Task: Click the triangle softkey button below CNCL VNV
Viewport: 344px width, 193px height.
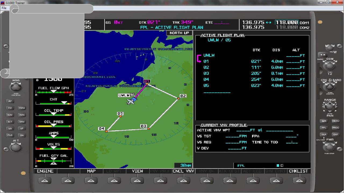Action: (184, 181)
